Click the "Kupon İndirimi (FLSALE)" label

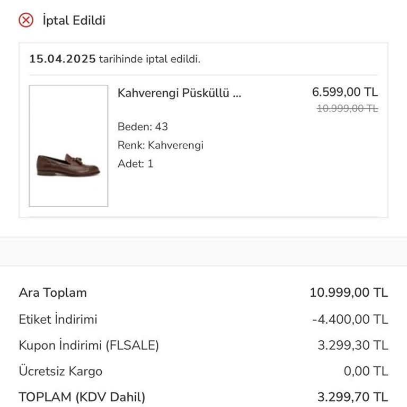pos(89,346)
